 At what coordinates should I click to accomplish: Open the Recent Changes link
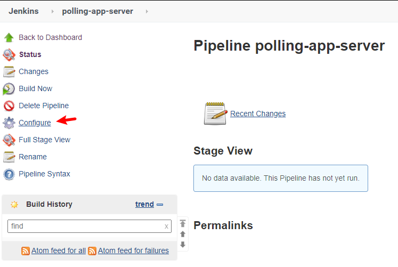pos(258,114)
